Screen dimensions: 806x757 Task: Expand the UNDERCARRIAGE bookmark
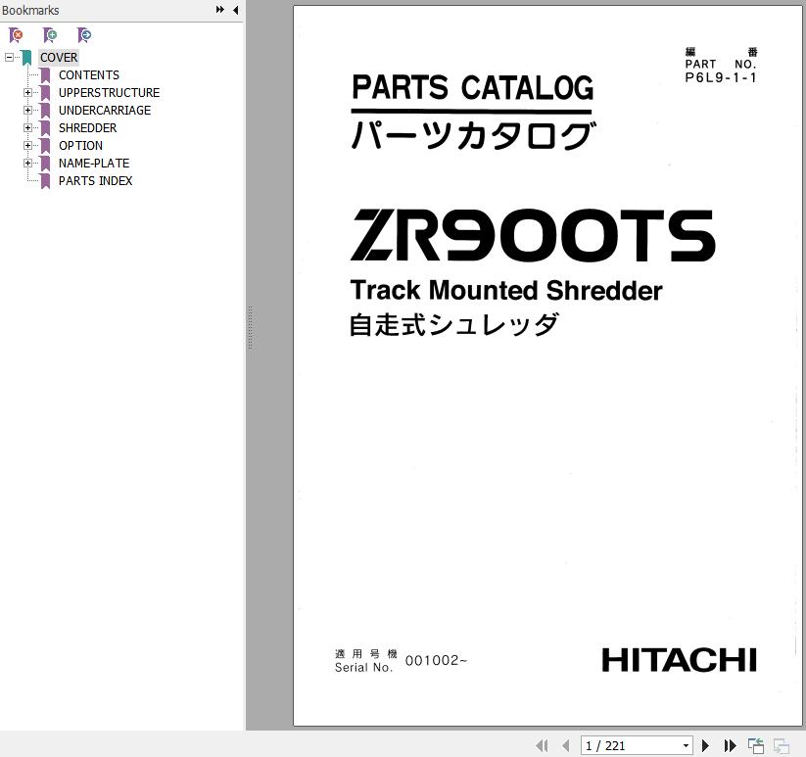coord(27,110)
